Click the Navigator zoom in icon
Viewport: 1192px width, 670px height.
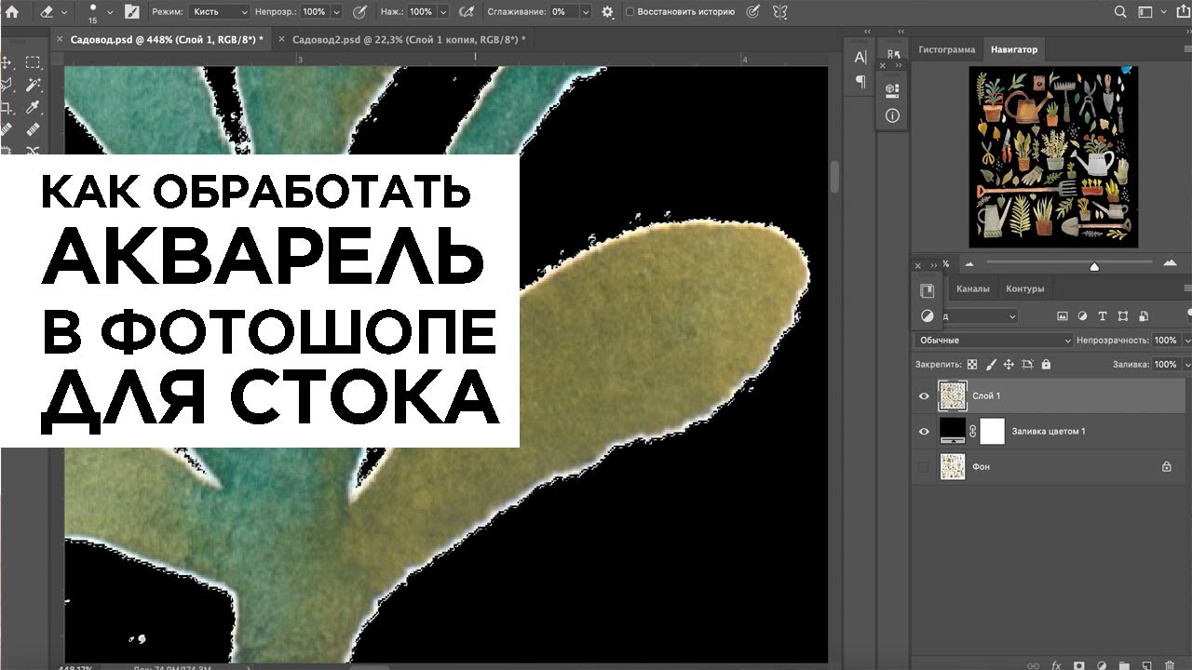1171,265
